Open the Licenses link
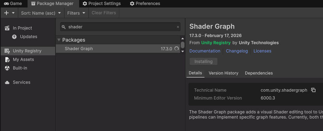323x131 pixels. pyautogui.click(x=262, y=51)
